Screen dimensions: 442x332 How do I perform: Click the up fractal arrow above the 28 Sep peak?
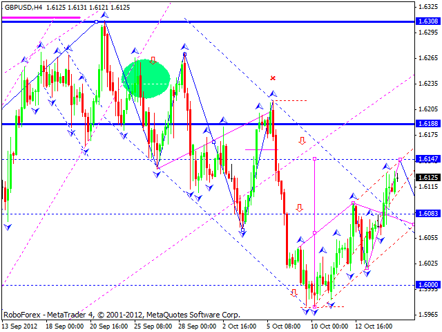pos(184,47)
